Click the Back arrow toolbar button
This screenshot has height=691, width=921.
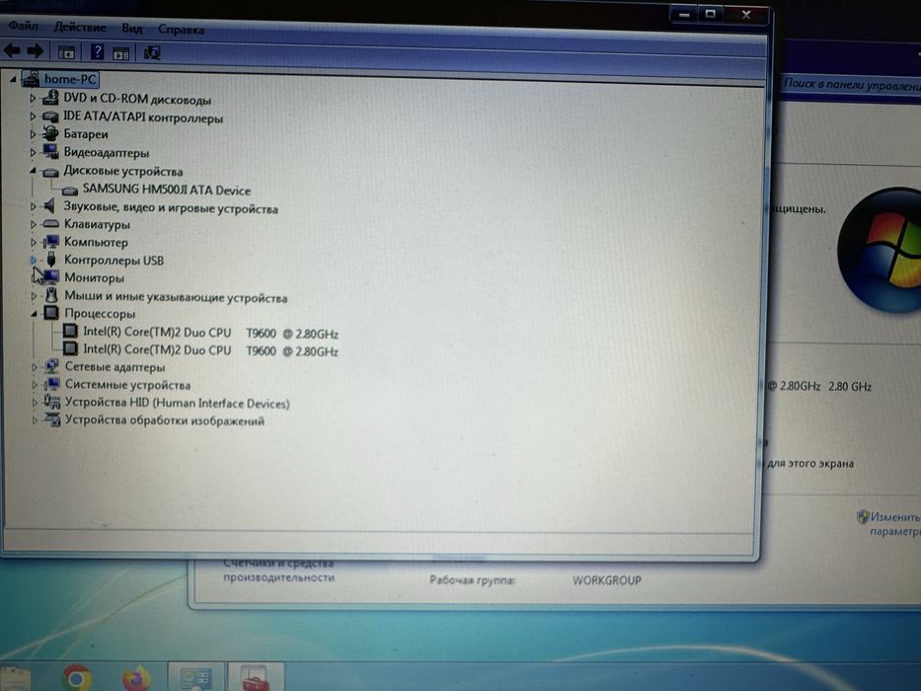pos(12,51)
